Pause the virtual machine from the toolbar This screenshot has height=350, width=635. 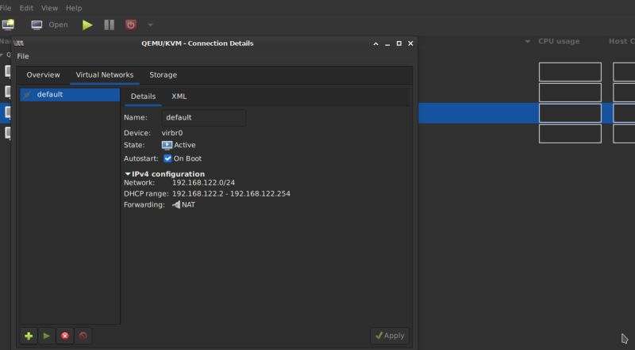[110, 25]
